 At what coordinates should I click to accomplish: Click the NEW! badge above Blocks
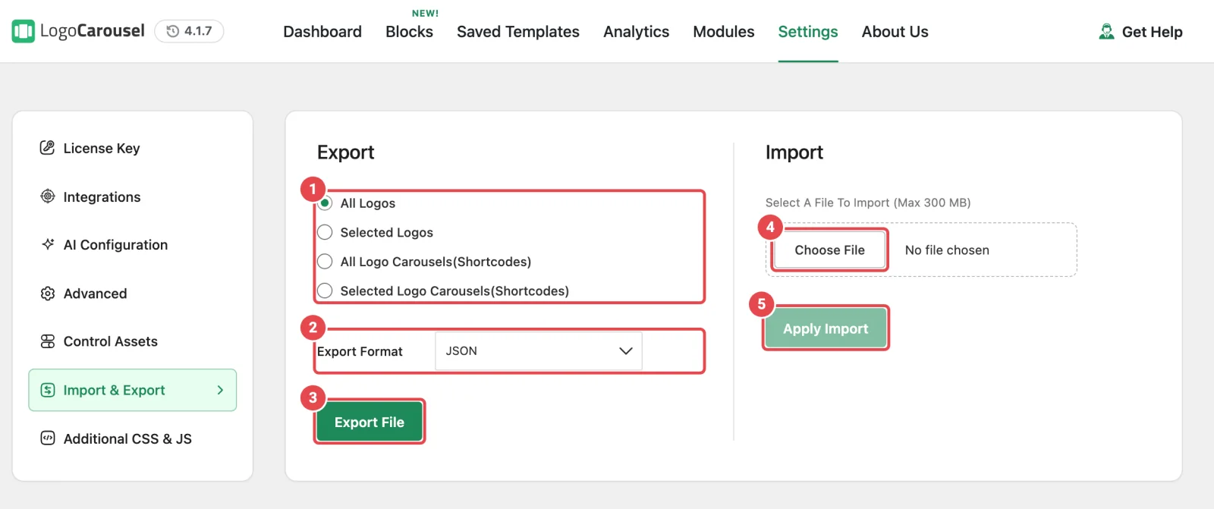point(425,13)
